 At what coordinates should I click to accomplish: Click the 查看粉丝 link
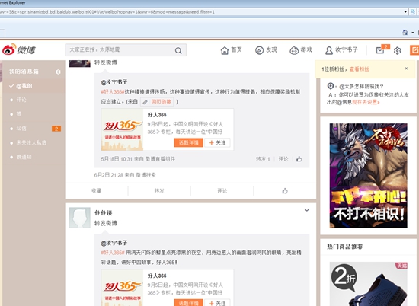[359, 69]
